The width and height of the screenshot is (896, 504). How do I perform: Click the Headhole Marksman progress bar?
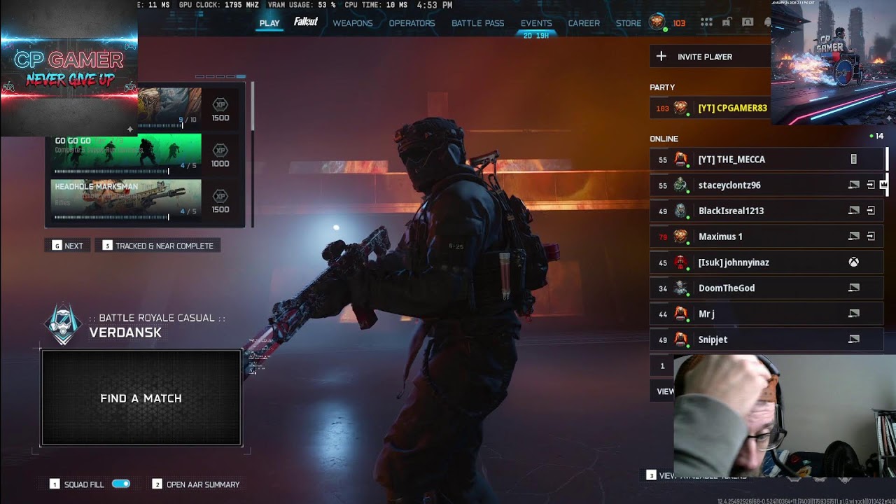[x=111, y=217]
